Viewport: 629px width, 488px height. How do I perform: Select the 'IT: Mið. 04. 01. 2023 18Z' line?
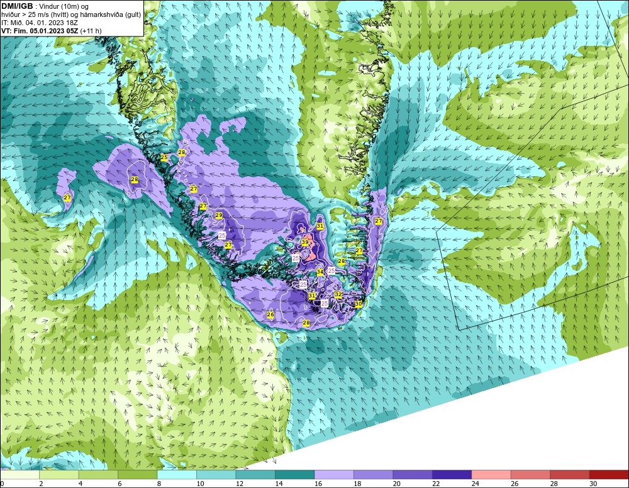(39, 23)
